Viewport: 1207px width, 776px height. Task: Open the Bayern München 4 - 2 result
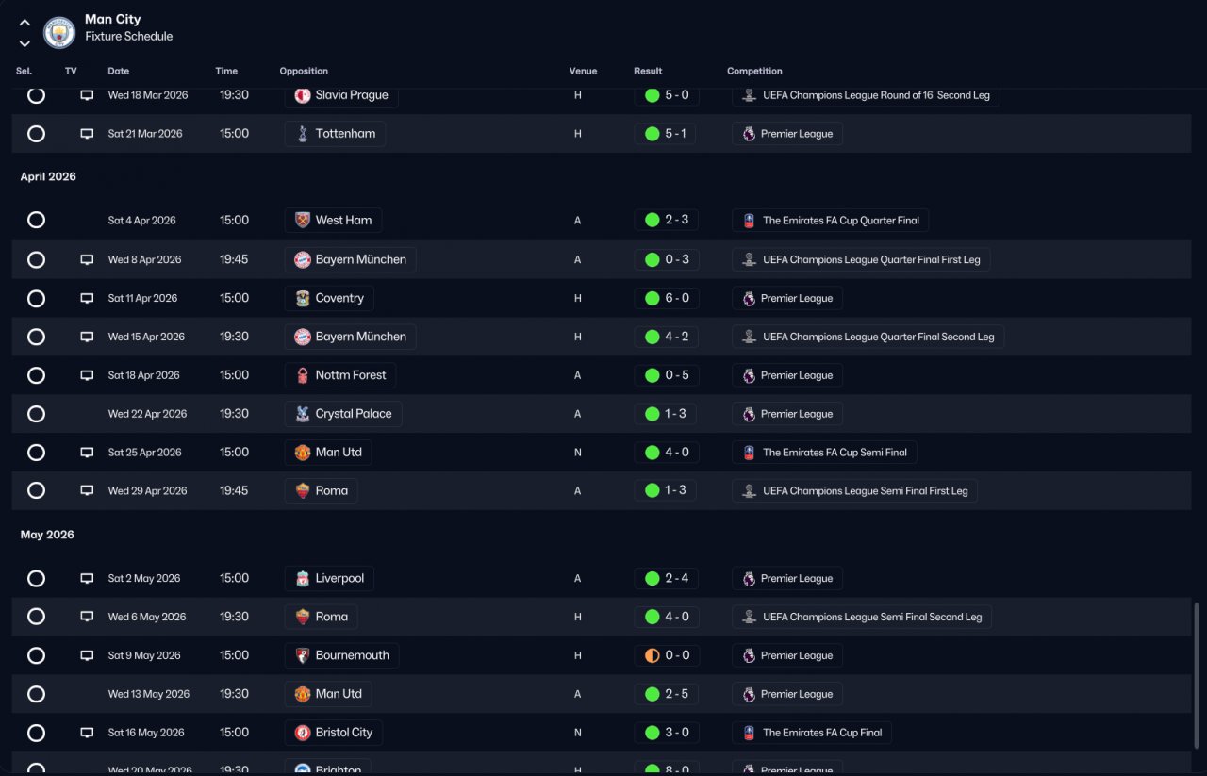(667, 337)
